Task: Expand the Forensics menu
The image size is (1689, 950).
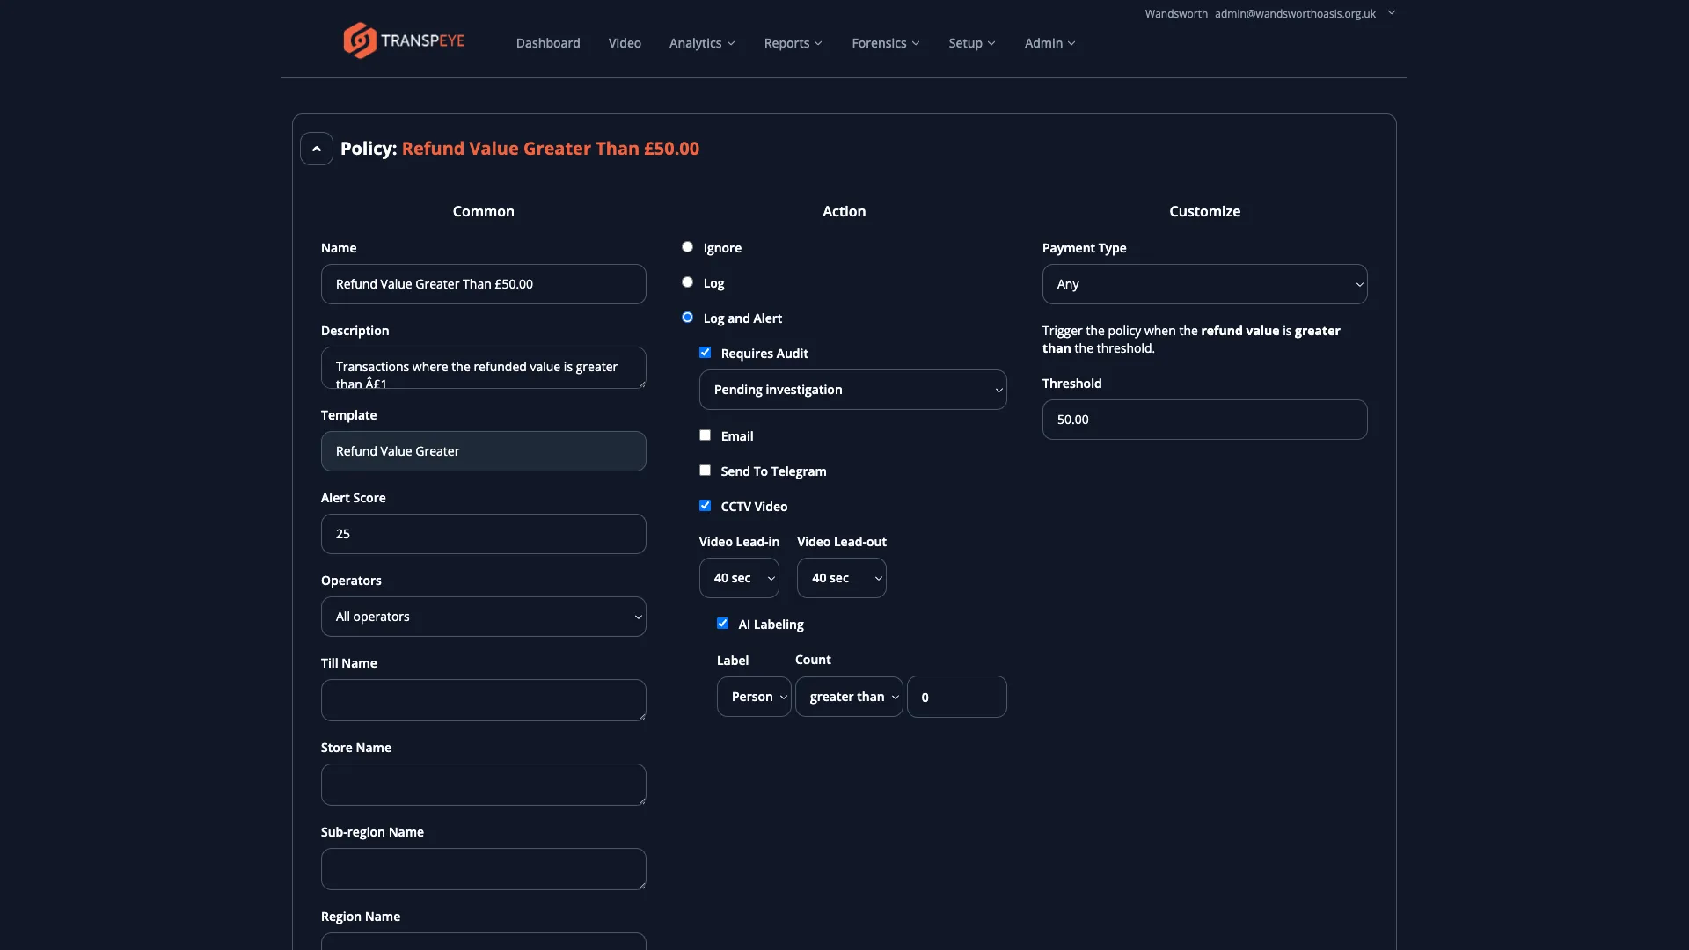Action: (x=885, y=42)
